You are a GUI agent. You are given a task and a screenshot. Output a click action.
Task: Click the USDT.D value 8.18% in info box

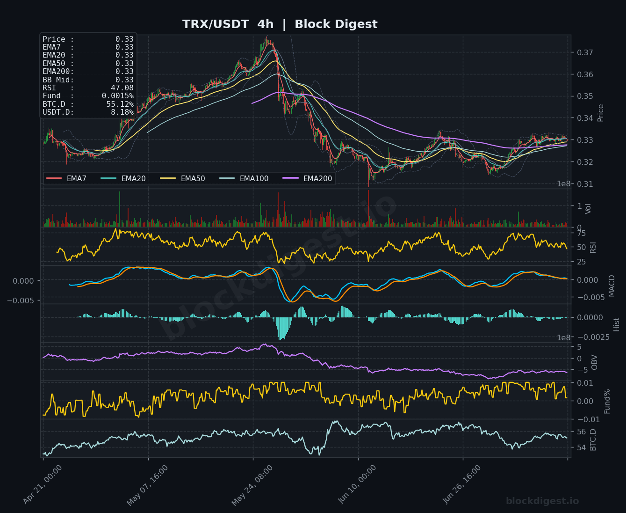point(122,112)
